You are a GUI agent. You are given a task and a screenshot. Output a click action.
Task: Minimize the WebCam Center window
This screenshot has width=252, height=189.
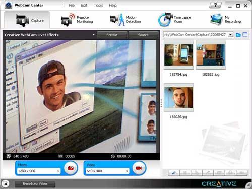coord(230,6)
